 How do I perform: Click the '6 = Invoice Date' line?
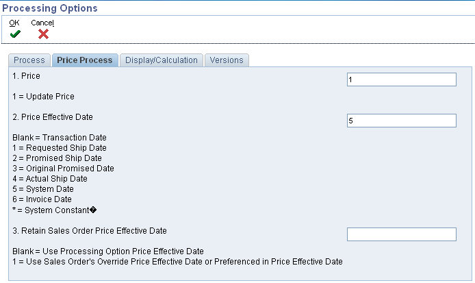tap(42, 199)
